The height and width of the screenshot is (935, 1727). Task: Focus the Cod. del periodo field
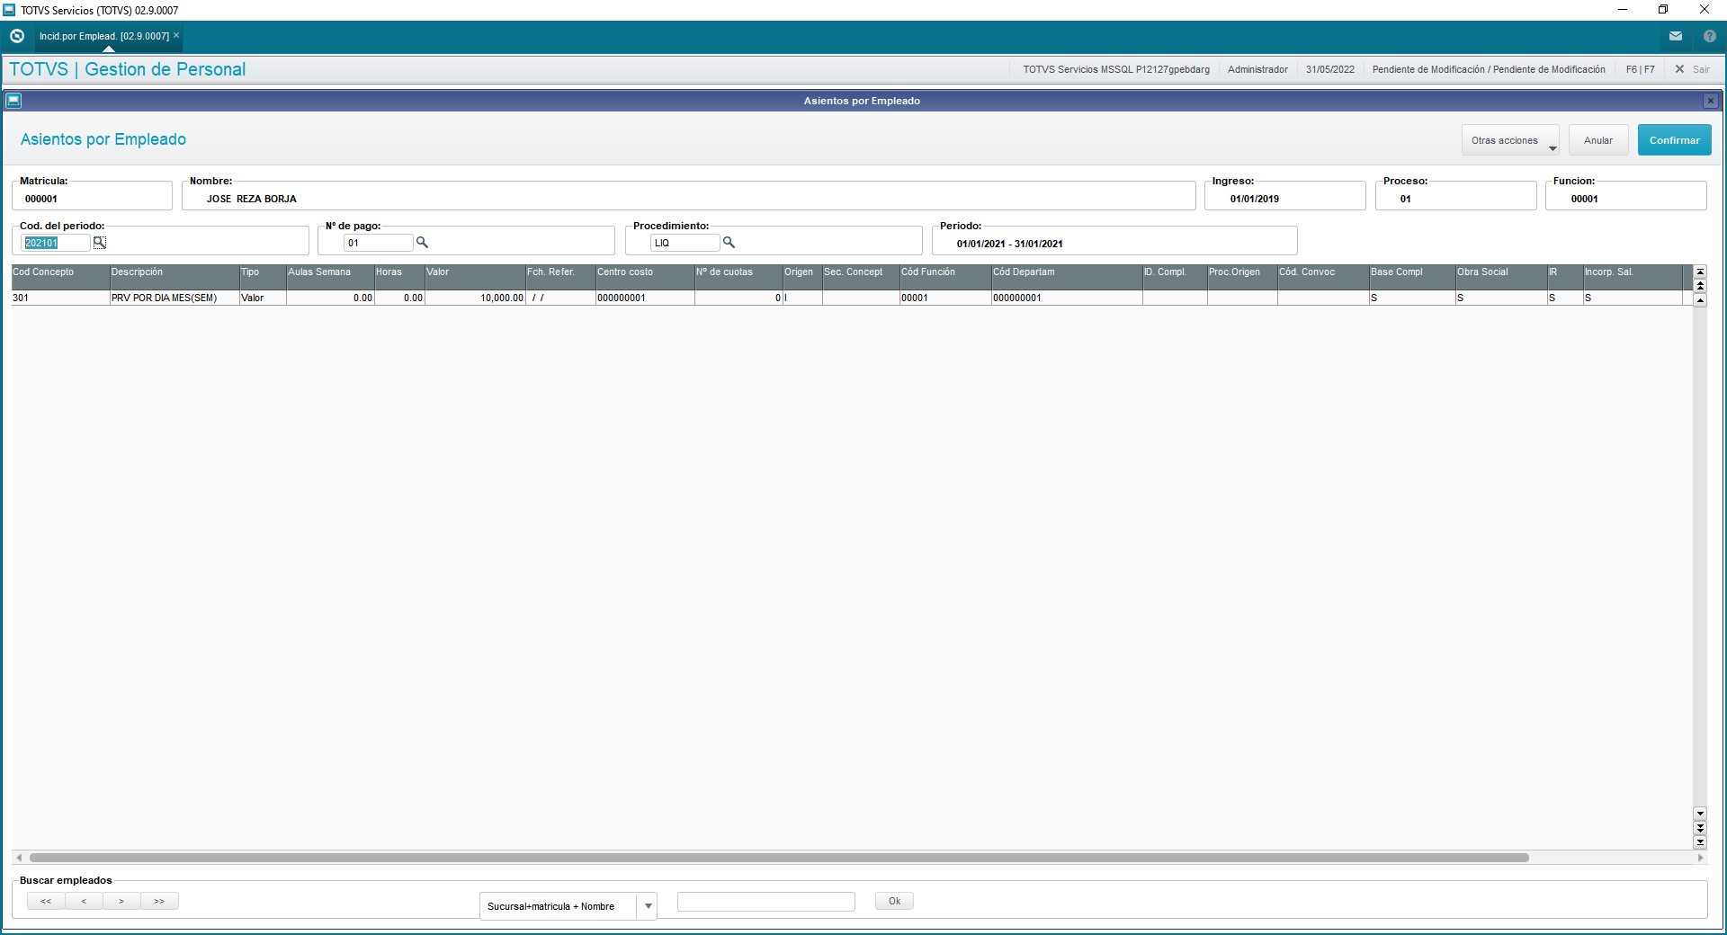point(56,243)
